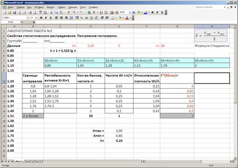Click the Open file folder icon

[10, 13]
